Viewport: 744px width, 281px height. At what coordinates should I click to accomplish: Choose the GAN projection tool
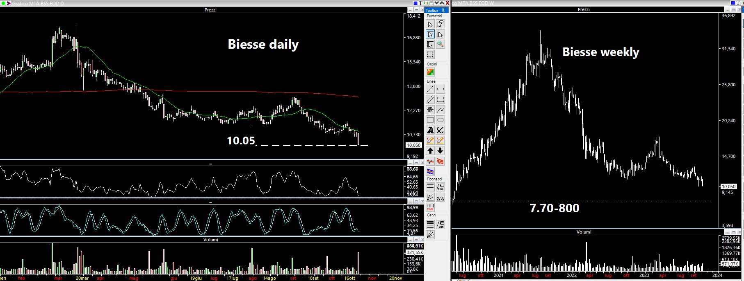coord(440,224)
